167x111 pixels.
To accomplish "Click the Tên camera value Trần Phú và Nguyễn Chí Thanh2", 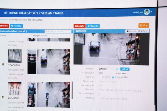I will [x=113, y=98].
